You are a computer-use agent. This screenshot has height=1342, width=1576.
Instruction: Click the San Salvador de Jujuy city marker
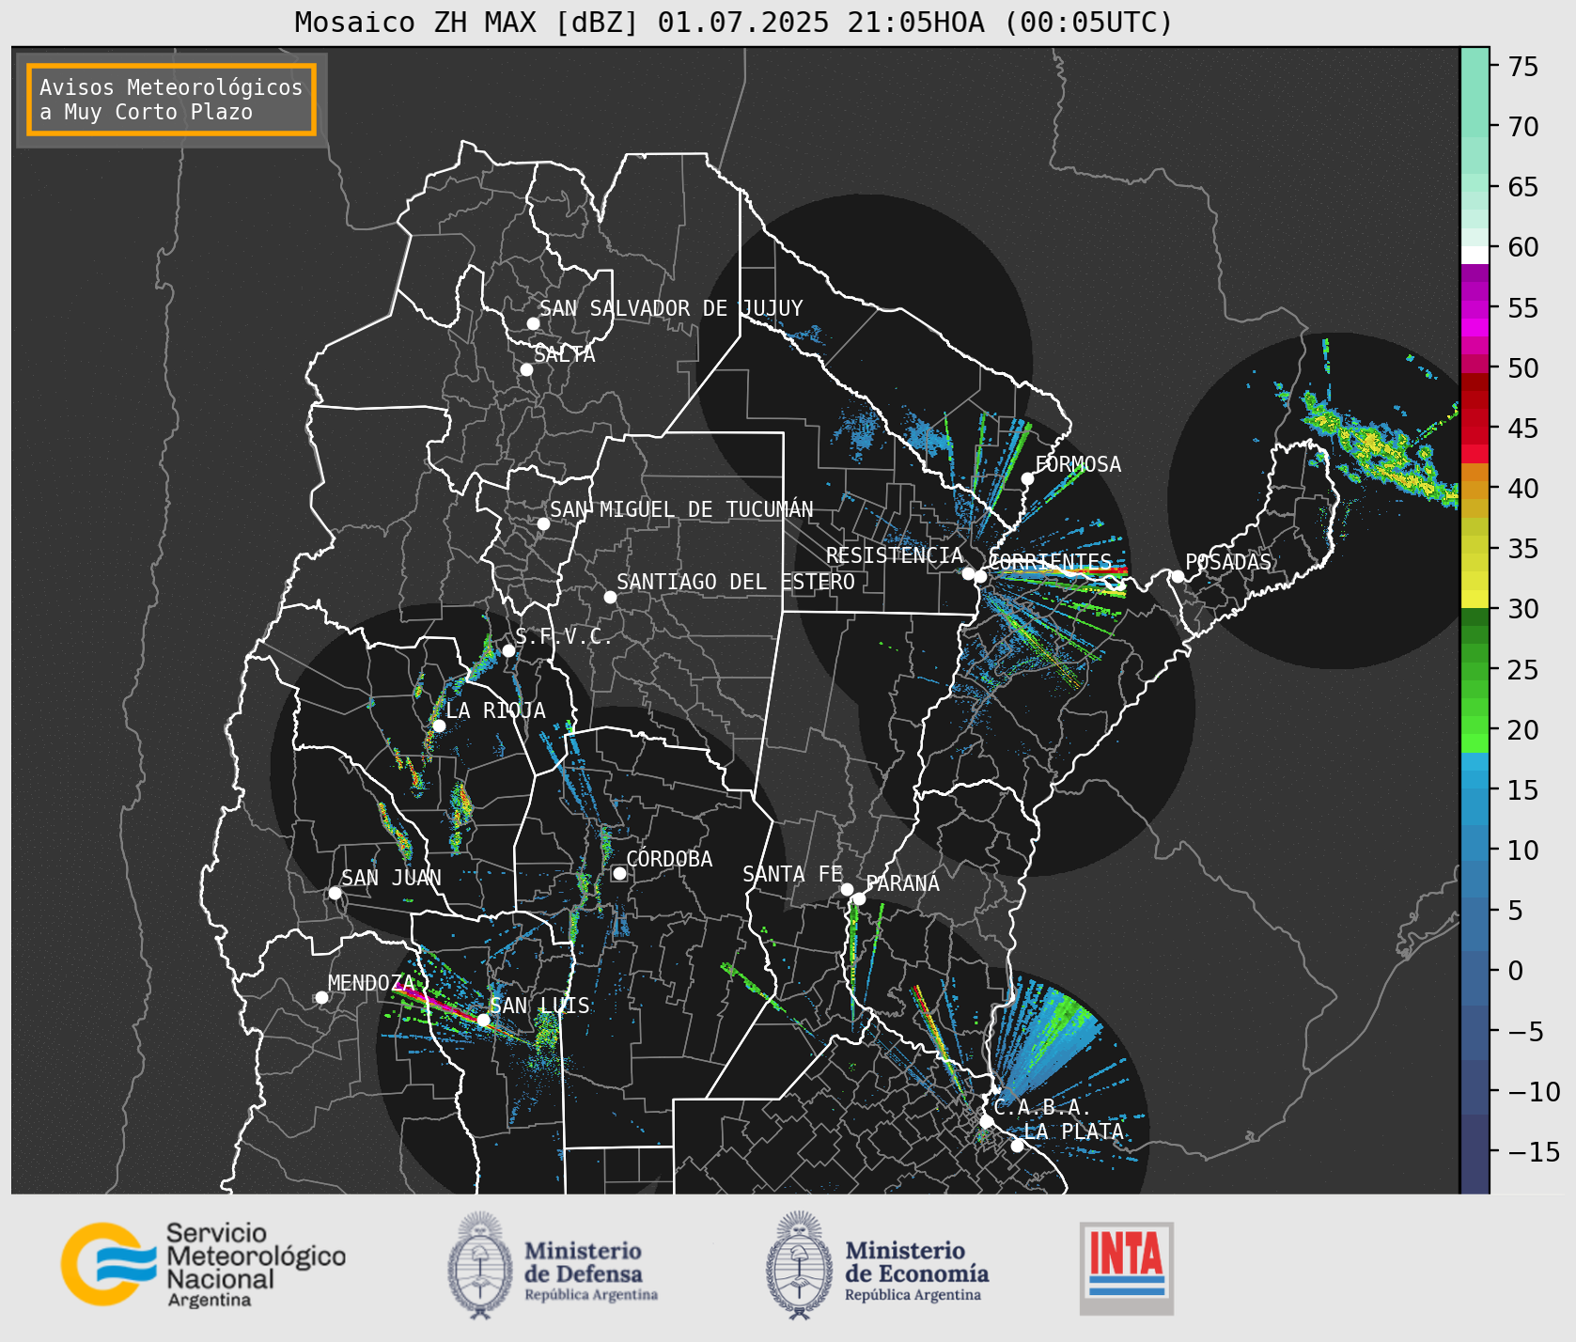click(x=533, y=323)
